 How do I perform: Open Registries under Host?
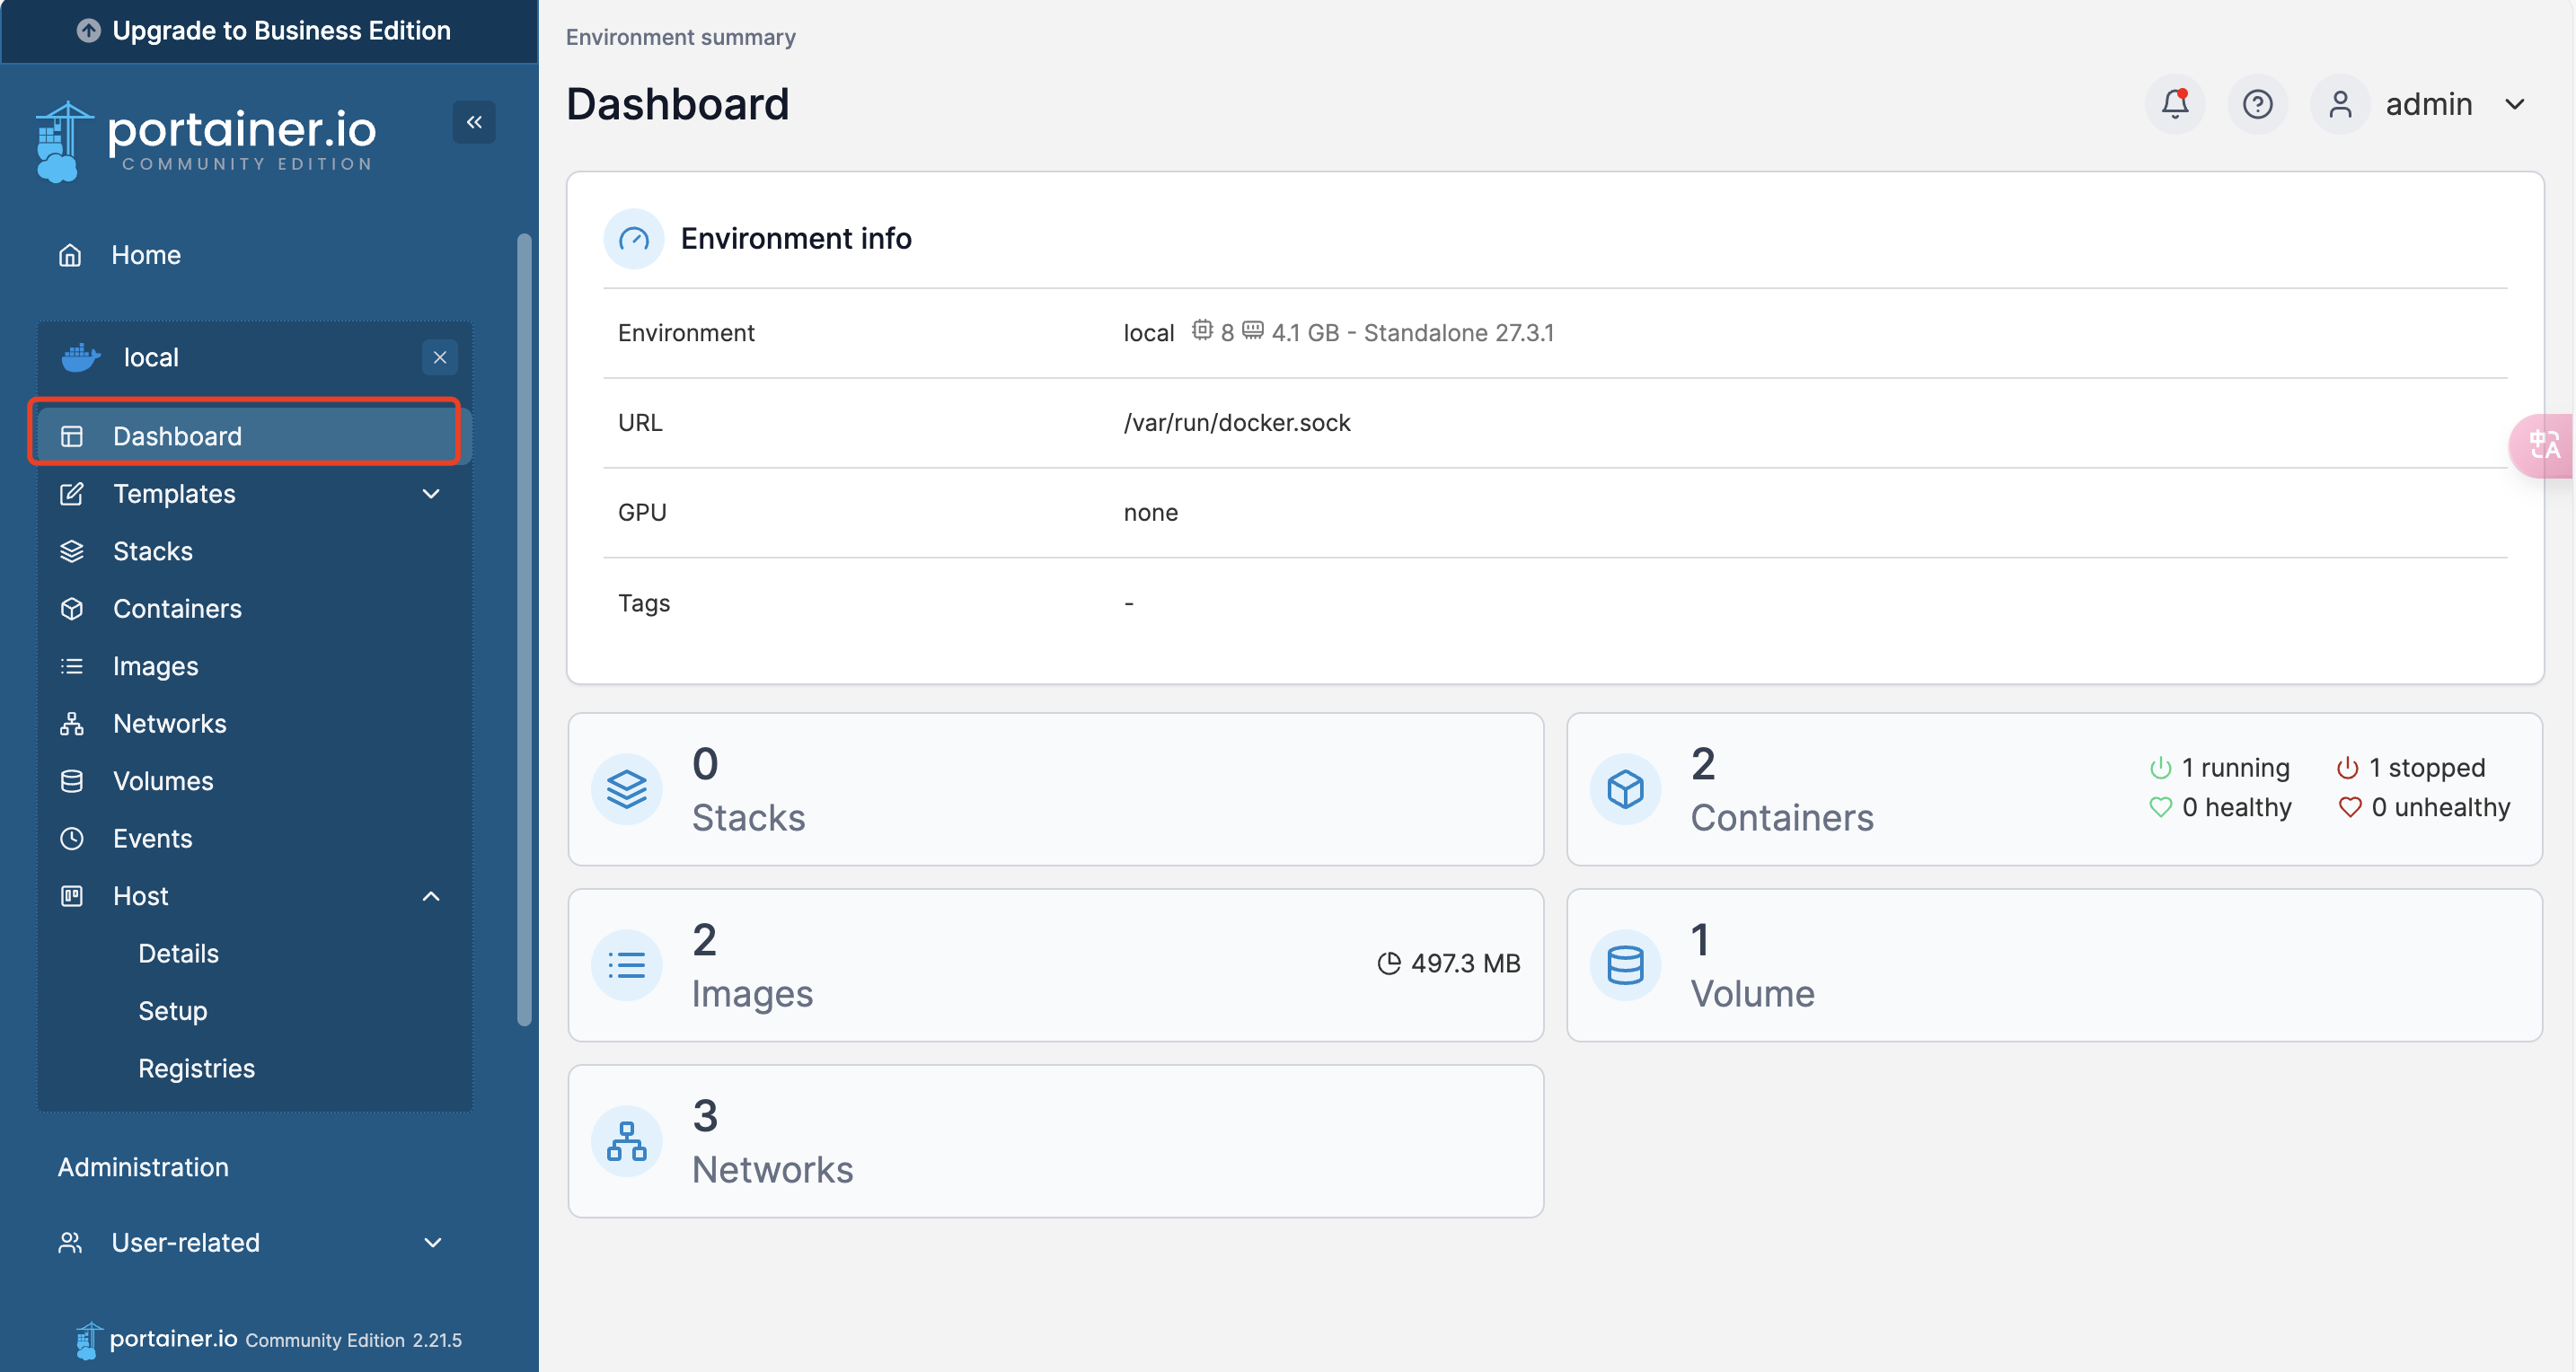coord(196,1068)
